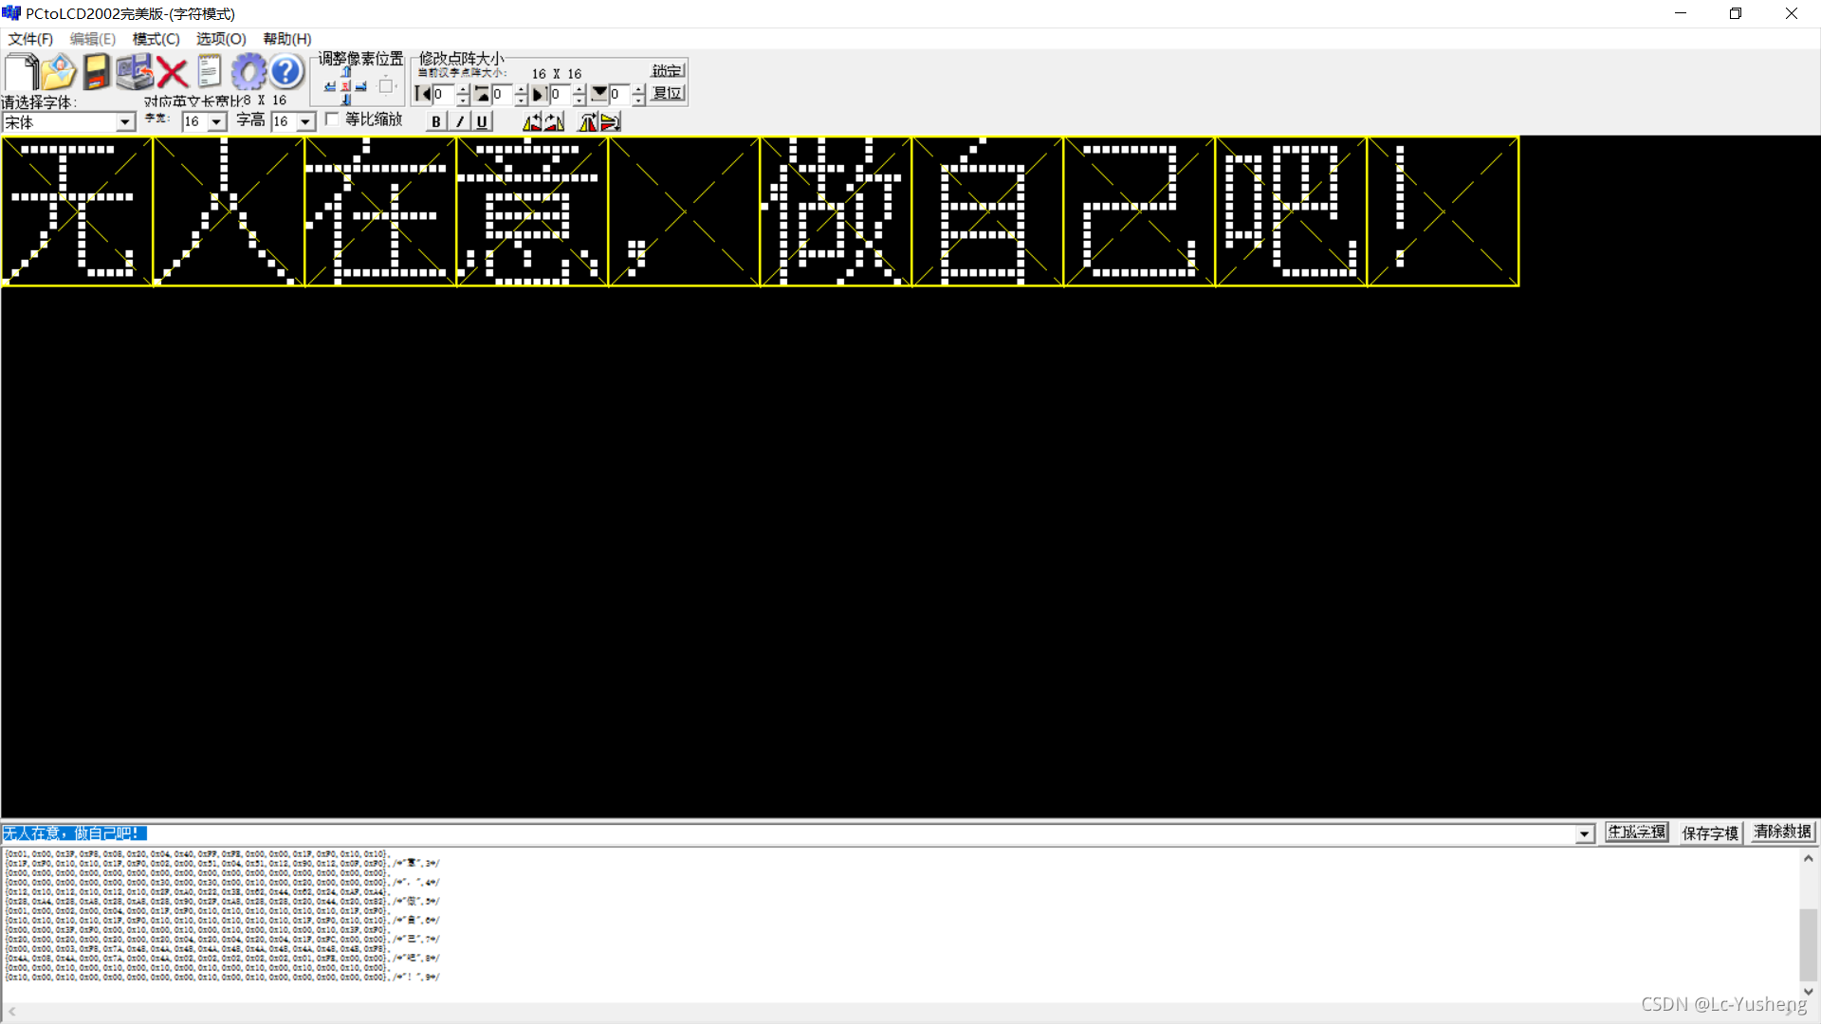
Task: Click the notepad document icon
Action: click(x=210, y=72)
